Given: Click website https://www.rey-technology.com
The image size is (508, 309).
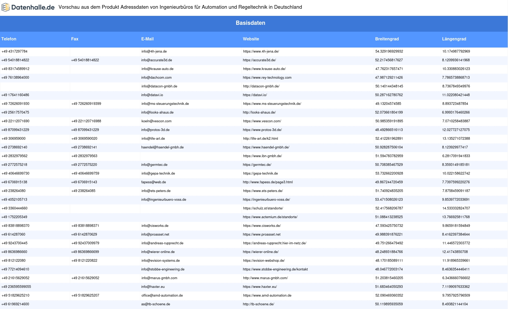Looking at the screenshot, I should 267,78.
